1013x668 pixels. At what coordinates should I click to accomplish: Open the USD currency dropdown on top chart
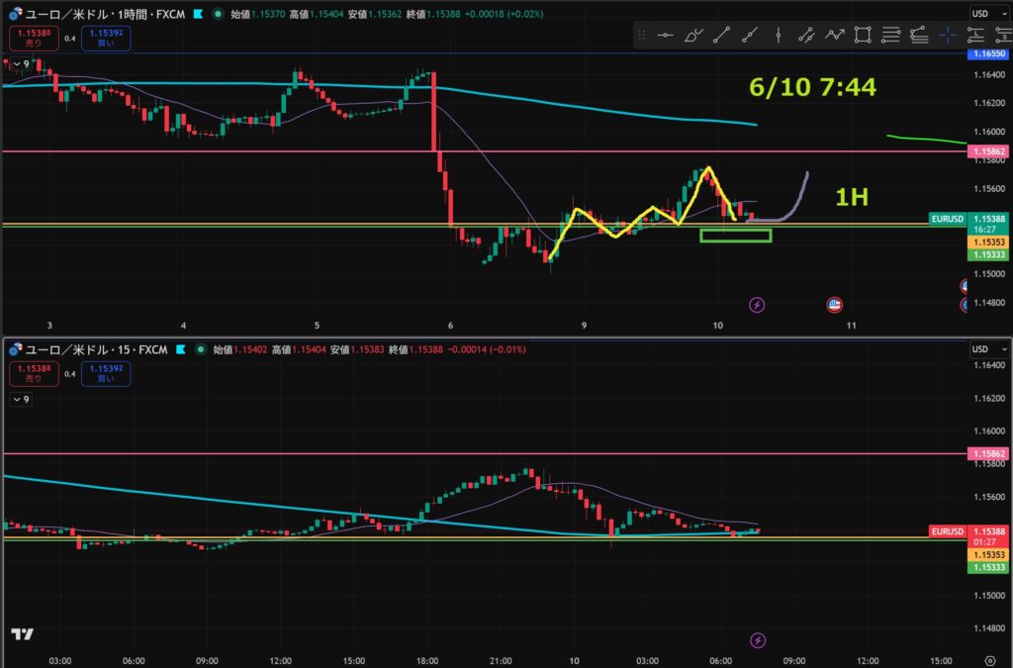tap(989, 14)
